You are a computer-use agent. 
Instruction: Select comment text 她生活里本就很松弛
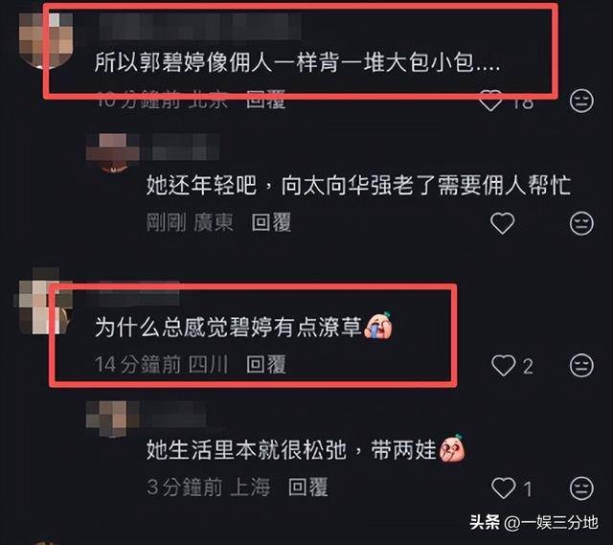point(247,450)
